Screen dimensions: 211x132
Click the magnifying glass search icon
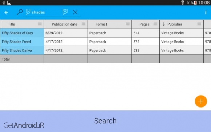click(x=20, y=12)
